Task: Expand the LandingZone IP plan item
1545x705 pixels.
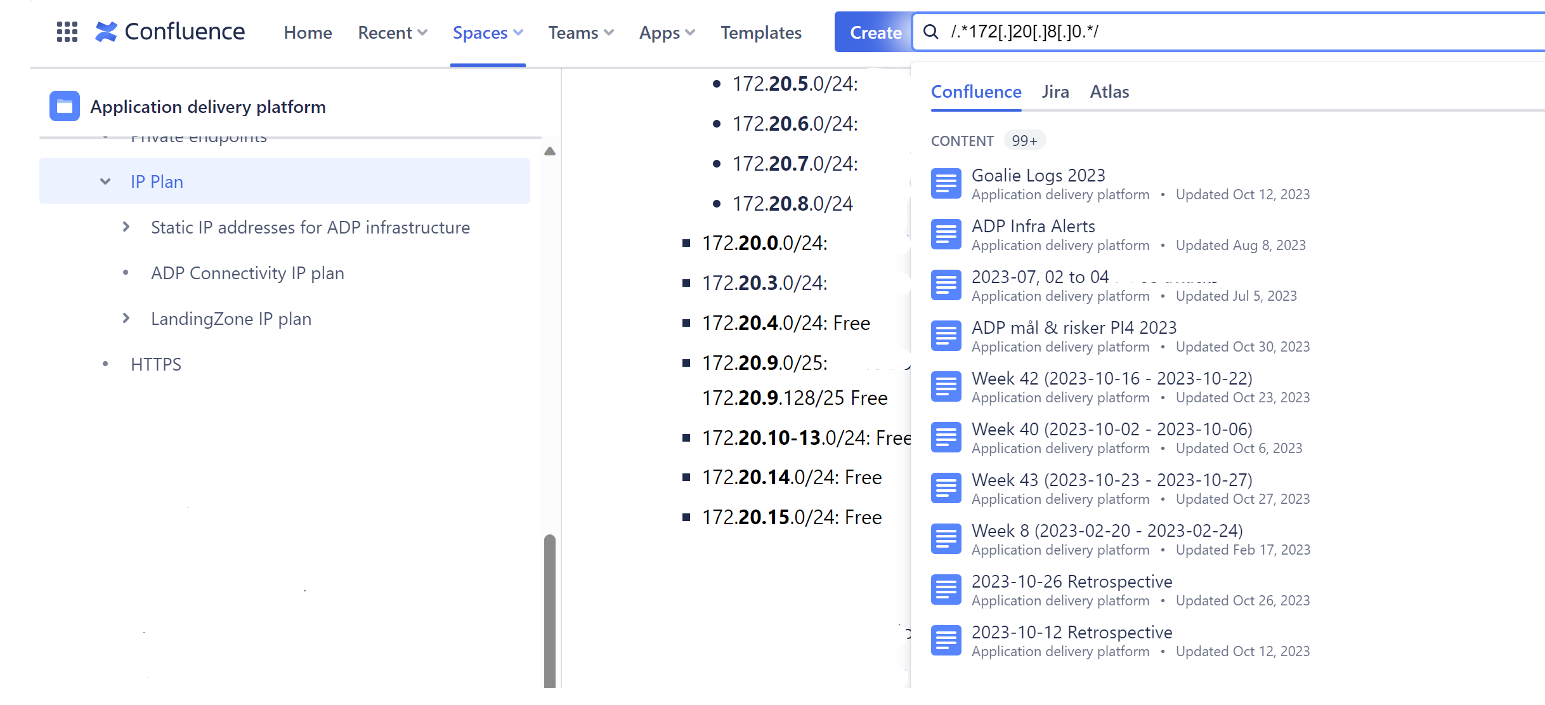Action: click(125, 318)
